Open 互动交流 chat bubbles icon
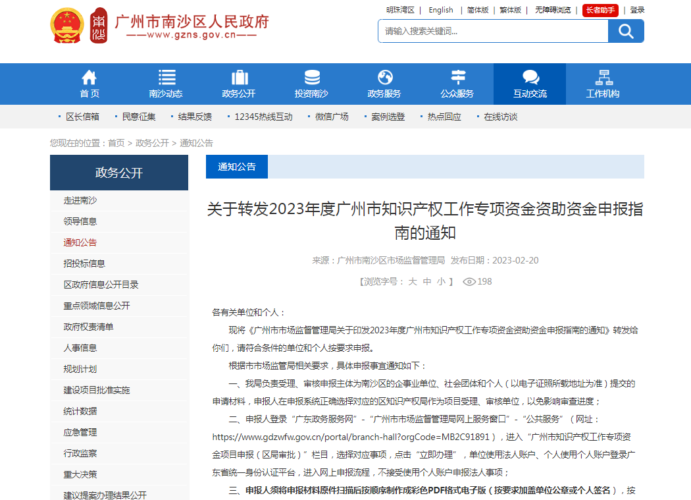 (x=530, y=78)
